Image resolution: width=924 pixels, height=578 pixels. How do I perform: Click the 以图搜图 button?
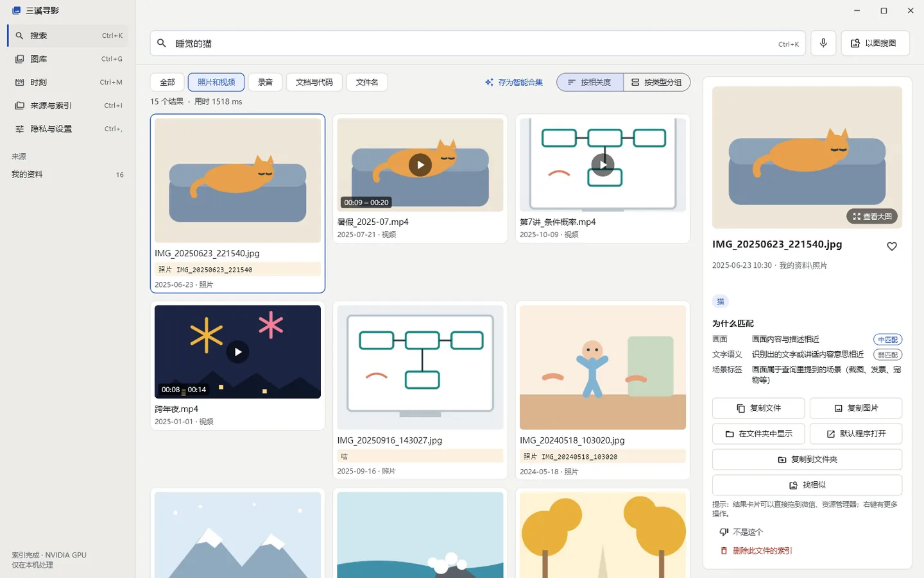875,43
